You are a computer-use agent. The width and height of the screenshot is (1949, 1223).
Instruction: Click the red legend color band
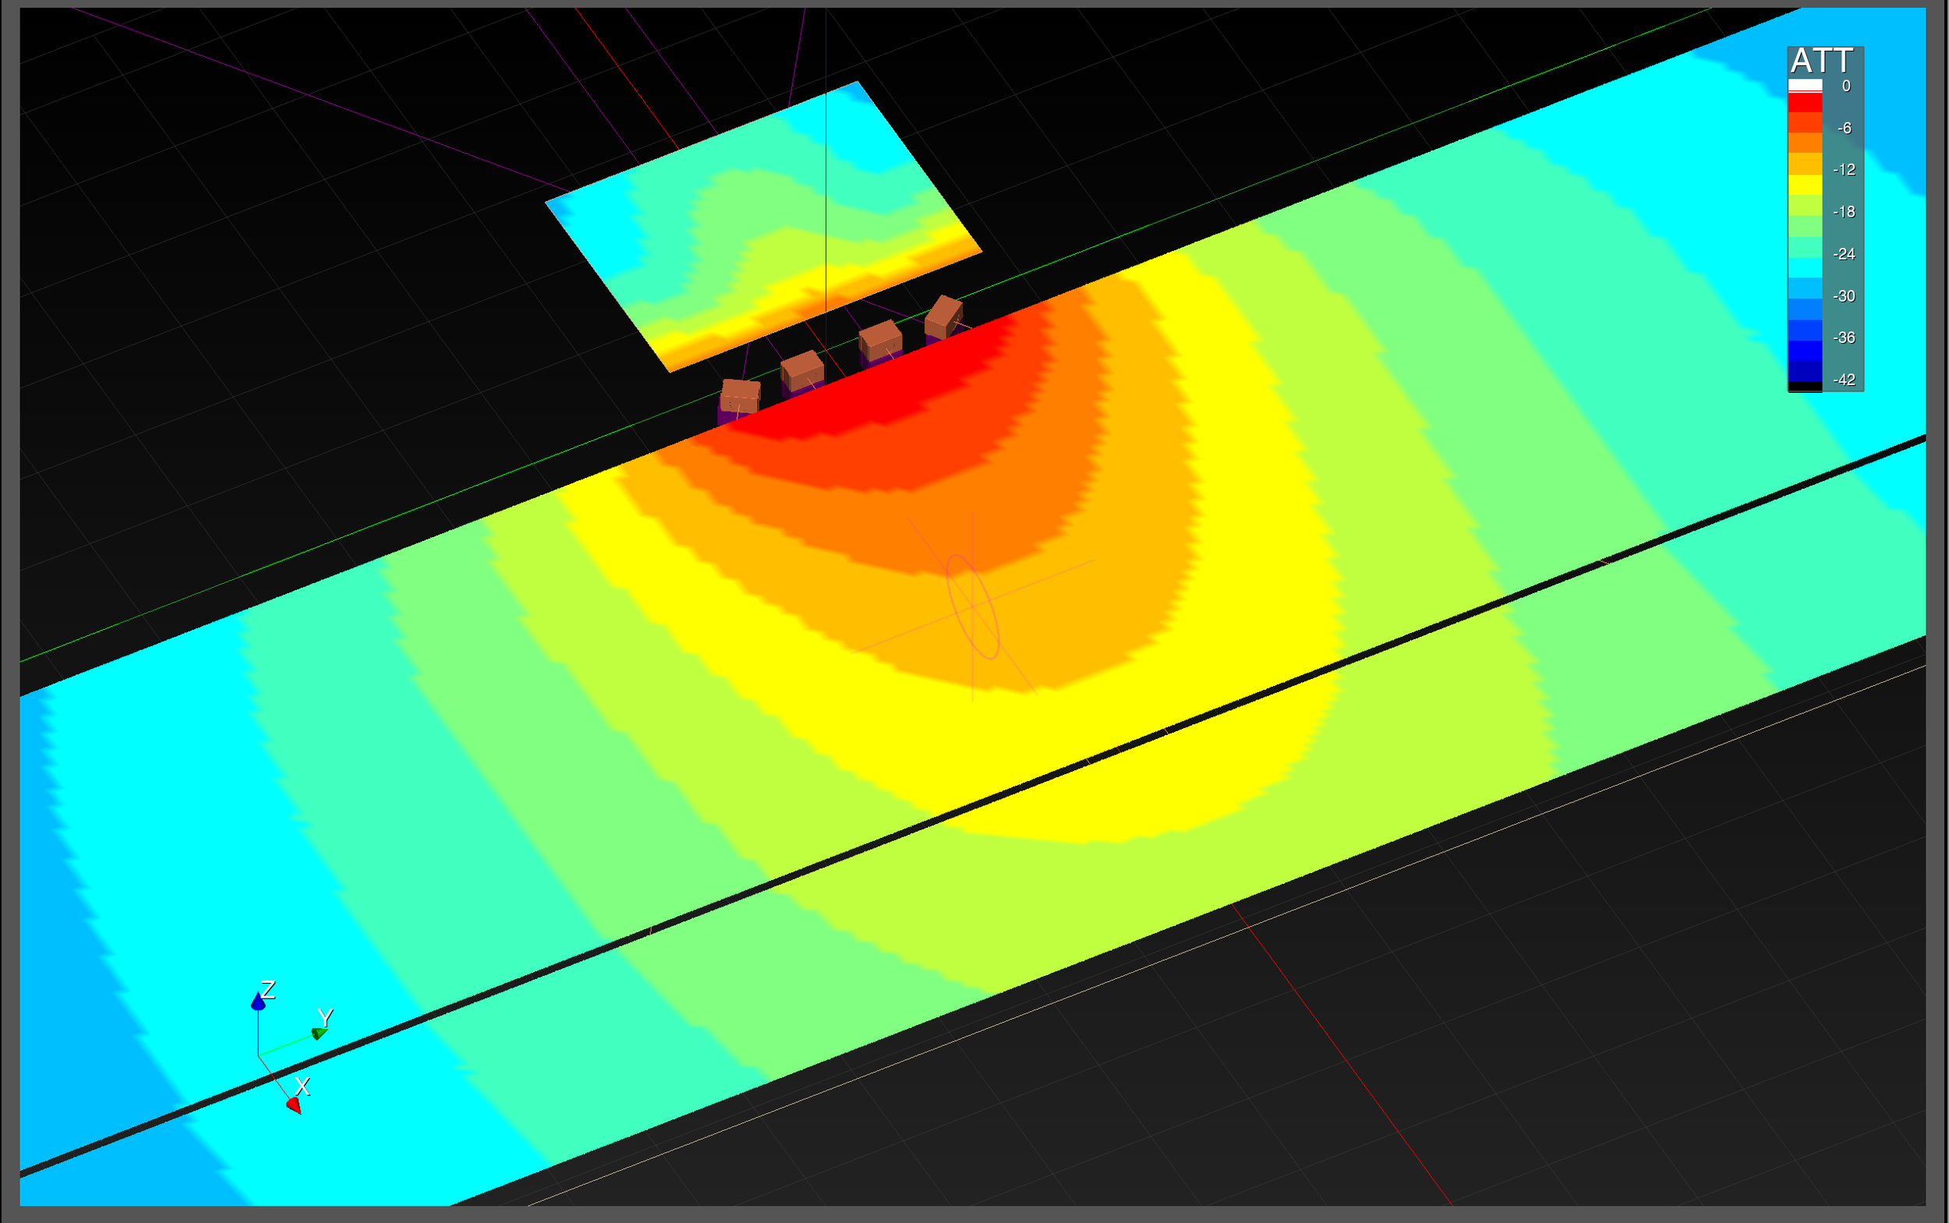tap(1804, 103)
